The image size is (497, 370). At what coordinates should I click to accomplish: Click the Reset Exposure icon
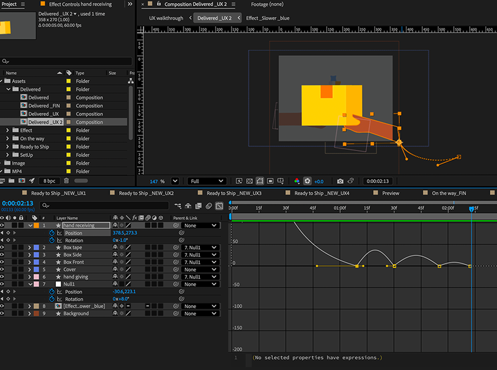click(x=307, y=181)
